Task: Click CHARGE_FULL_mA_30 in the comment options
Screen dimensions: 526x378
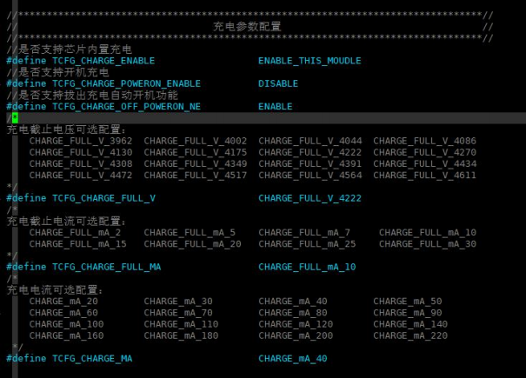Action: (428, 244)
